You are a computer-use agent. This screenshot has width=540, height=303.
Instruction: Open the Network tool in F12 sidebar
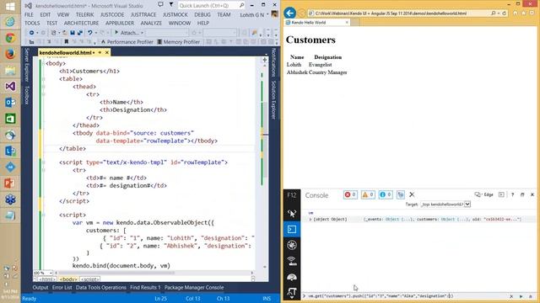click(292, 261)
